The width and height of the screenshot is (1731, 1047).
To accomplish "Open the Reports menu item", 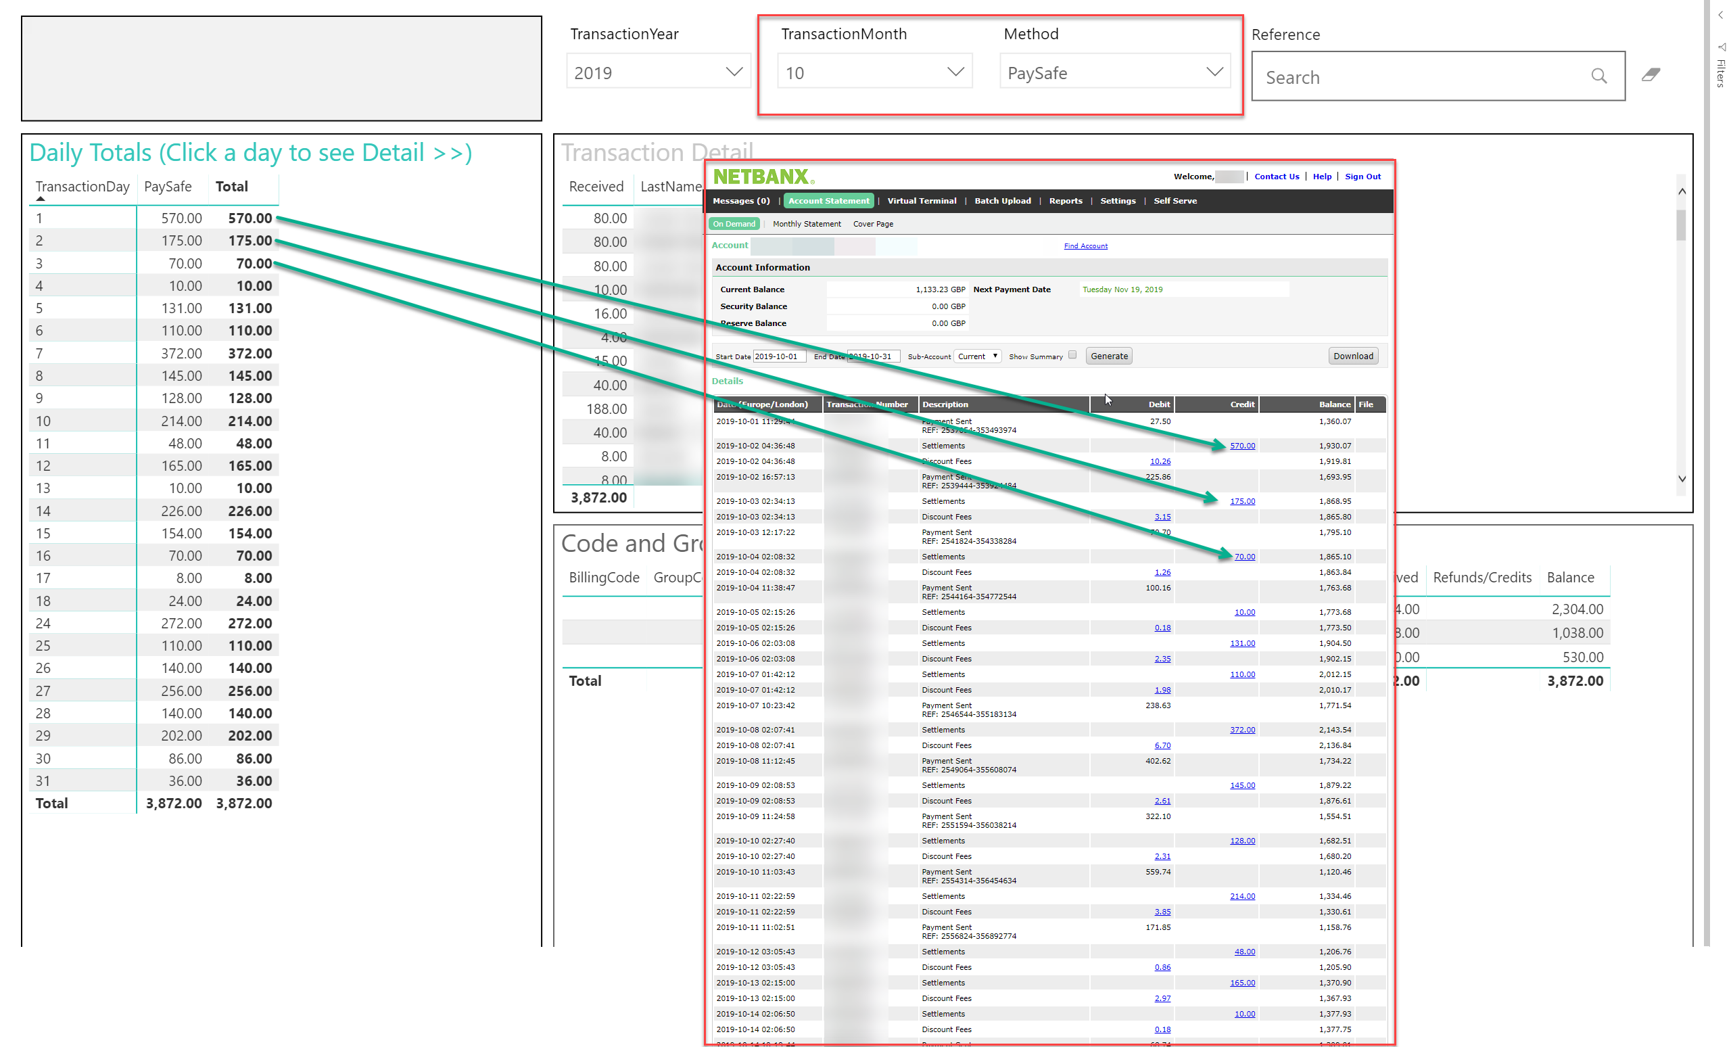I will coord(1066,201).
